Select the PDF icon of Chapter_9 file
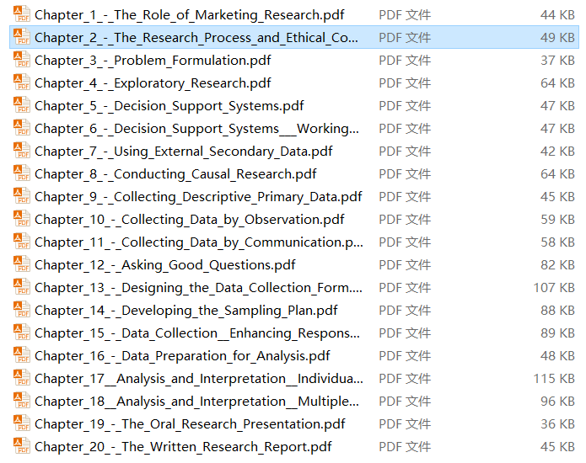The height and width of the screenshot is (463, 586). coord(22,196)
